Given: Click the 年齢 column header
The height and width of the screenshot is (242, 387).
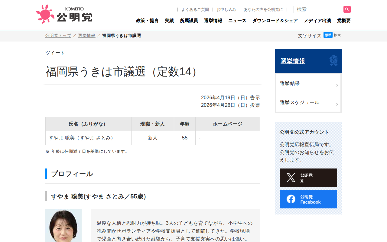Looking at the screenshot, I should pos(185,124).
